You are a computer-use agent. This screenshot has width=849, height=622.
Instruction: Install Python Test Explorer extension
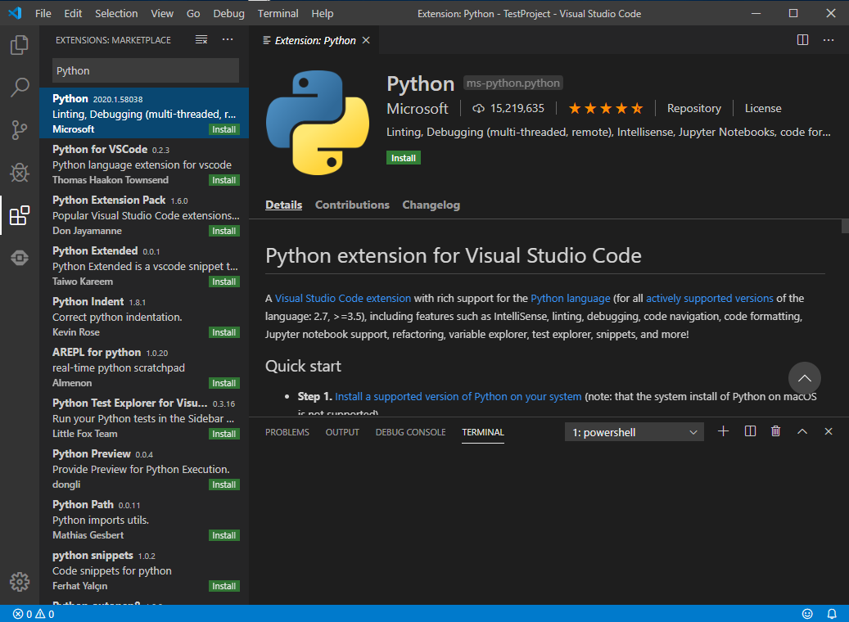(x=224, y=434)
